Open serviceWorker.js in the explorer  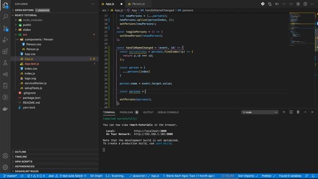[x=36, y=83]
